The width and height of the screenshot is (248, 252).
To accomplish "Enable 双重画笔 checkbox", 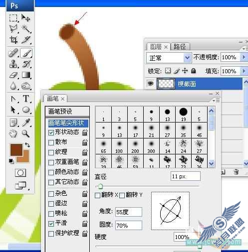I will click(51, 162).
